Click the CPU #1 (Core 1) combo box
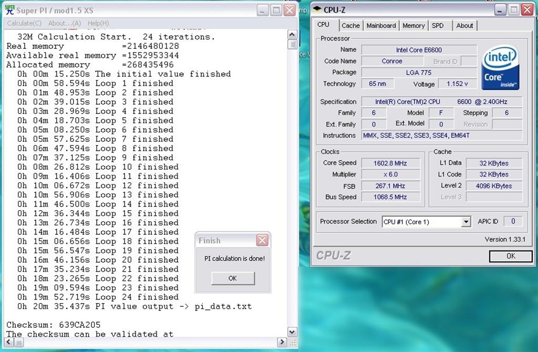Image resolution: width=538 pixels, height=352 pixels. pyautogui.click(x=426, y=222)
